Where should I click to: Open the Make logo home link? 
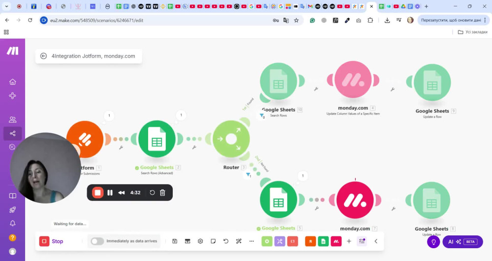click(x=13, y=51)
